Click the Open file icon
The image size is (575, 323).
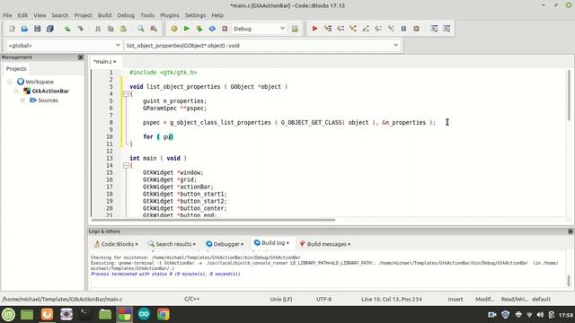(x=24, y=29)
